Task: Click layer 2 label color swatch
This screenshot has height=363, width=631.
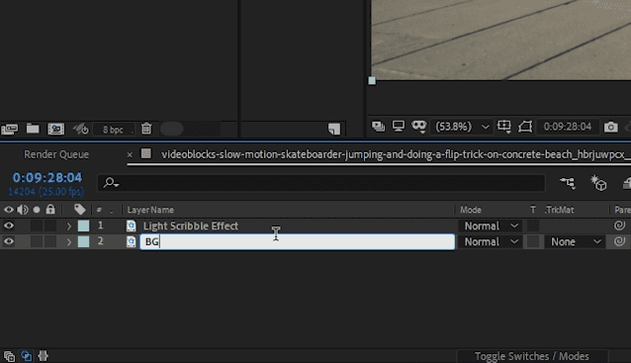Action: pos(84,241)
